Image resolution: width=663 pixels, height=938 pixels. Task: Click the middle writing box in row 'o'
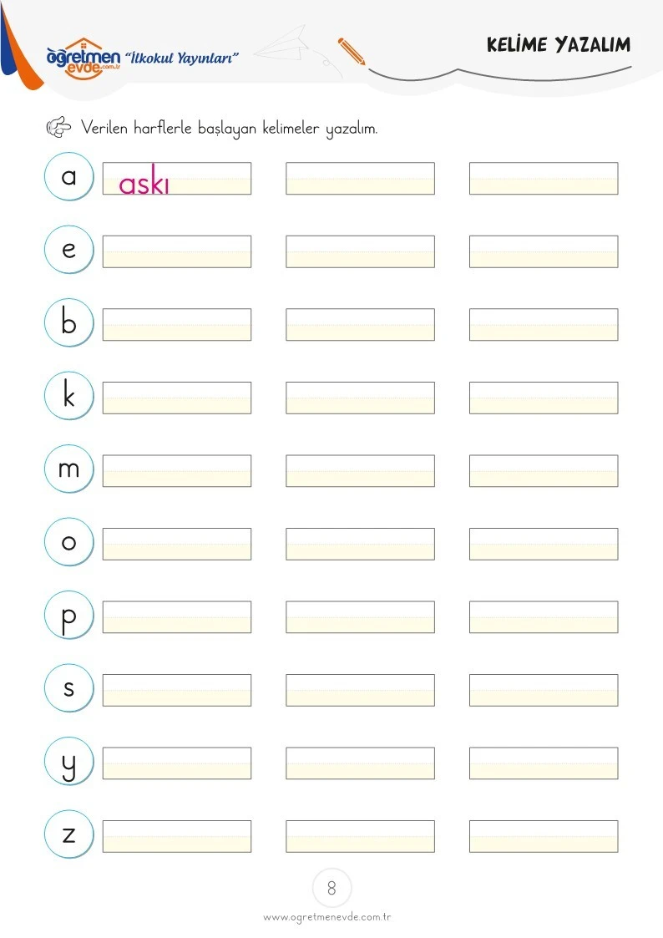(361, 544)
